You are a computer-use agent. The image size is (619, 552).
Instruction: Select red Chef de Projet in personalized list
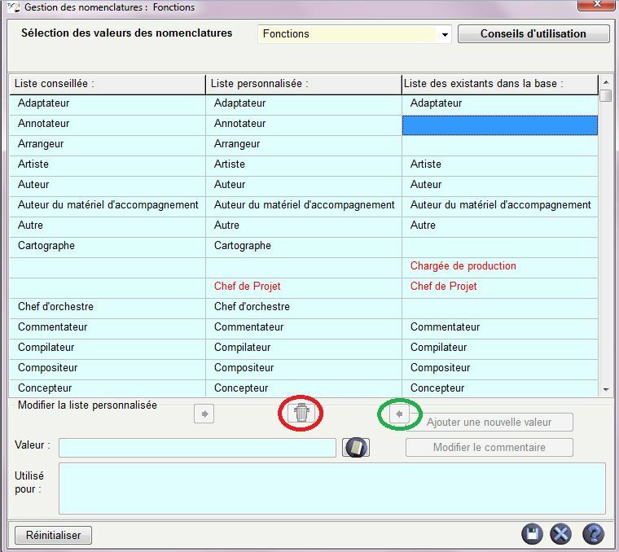[x=248, y=287]
